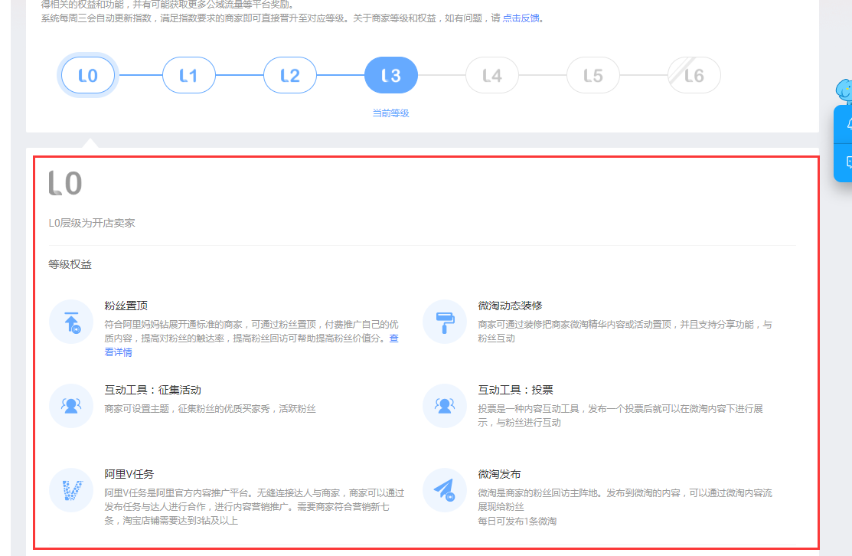
Task: Click the 粉丝置顶 benefit icon
Action: [71, 322]
